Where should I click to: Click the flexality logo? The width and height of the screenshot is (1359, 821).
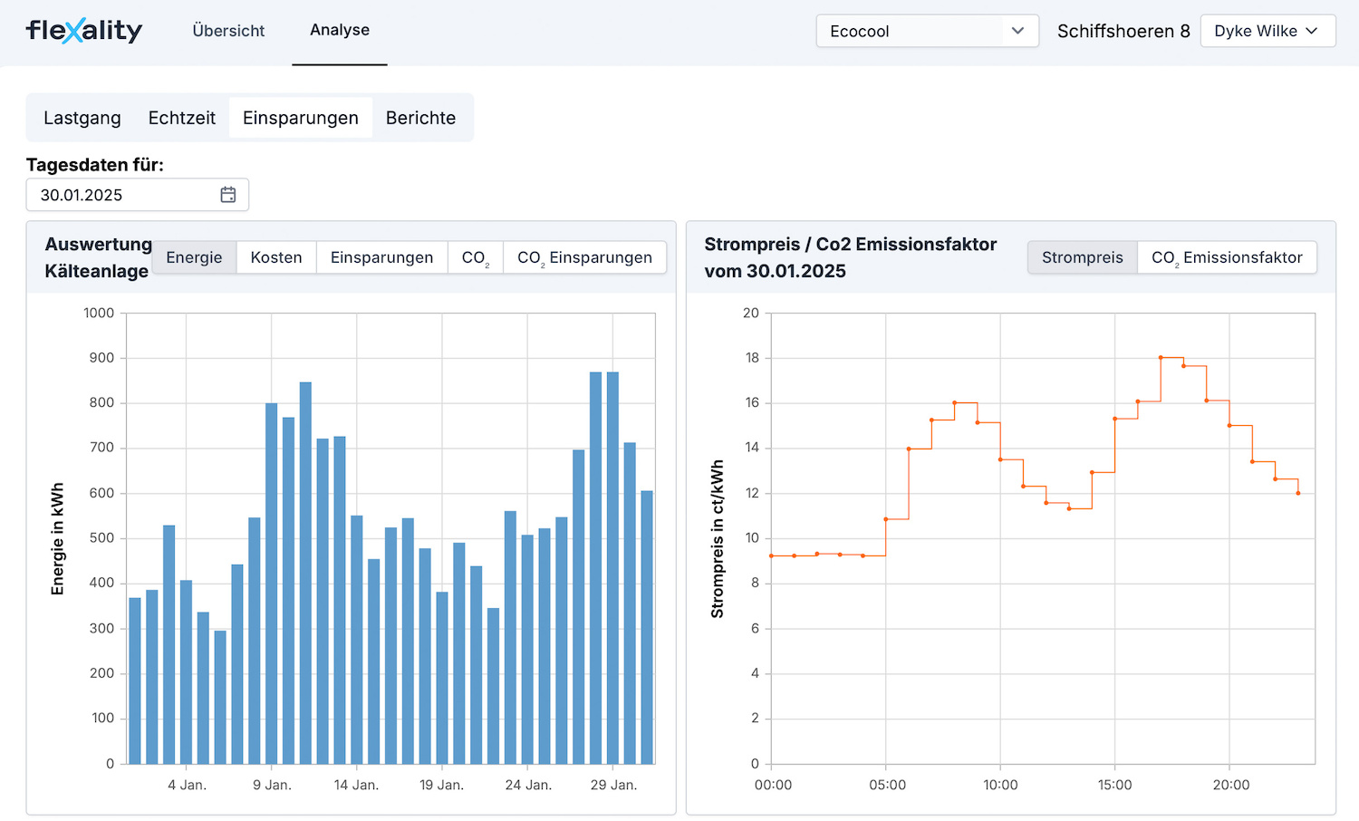83,31
